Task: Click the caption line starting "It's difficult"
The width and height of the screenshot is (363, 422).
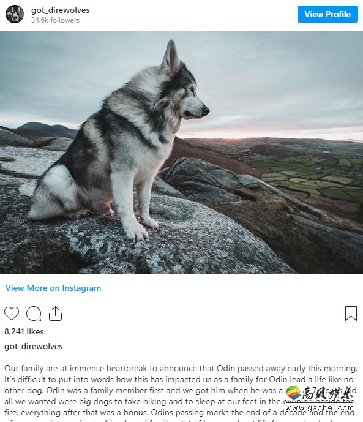Action: click(179, 379)
